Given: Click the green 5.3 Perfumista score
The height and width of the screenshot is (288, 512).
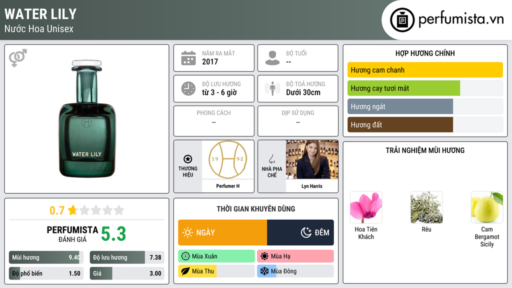Looking at the screenshot, I should [113, 234].
